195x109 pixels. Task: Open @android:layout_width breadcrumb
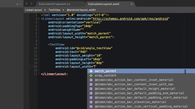click(x=81, y=10)
